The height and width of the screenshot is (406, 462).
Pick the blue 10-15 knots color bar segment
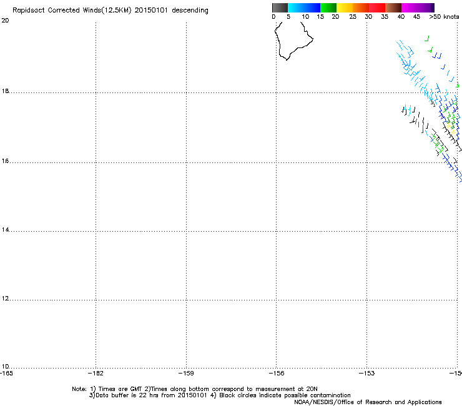312,7
